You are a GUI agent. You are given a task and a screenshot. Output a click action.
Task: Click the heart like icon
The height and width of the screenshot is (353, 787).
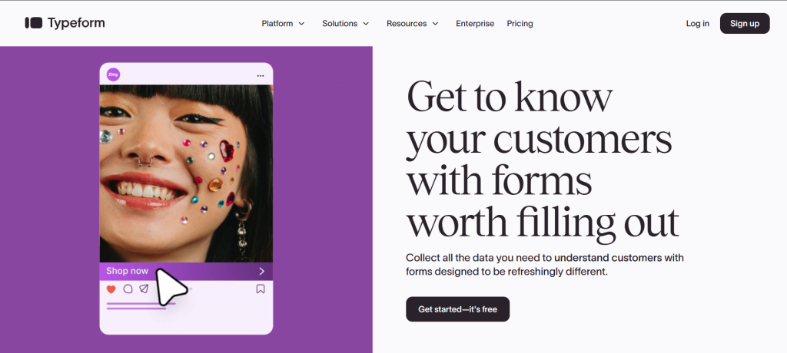111,289
